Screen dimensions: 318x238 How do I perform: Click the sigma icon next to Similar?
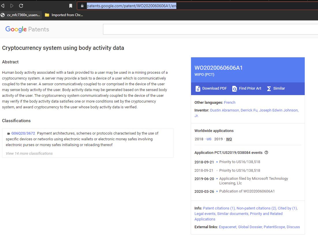269,89
